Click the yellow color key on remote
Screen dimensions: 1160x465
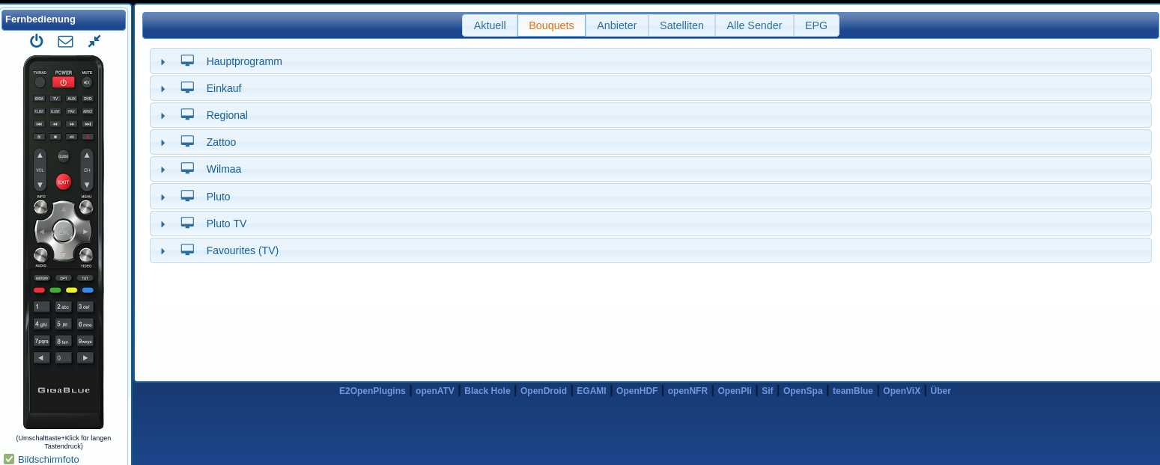click(71, 290)
